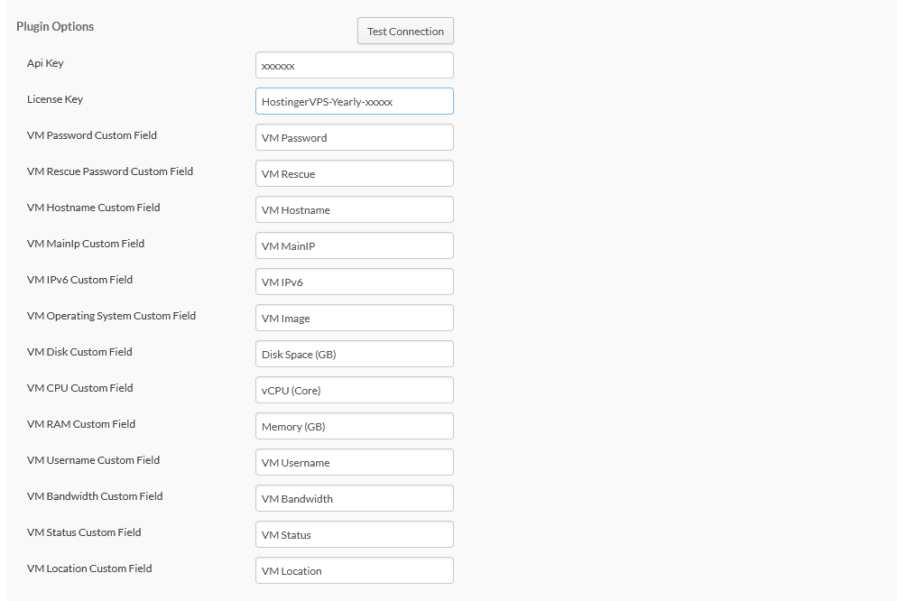The image size is (897, 601).
Task: Click inside the VM Location field
Action: [x=354, y=569]
